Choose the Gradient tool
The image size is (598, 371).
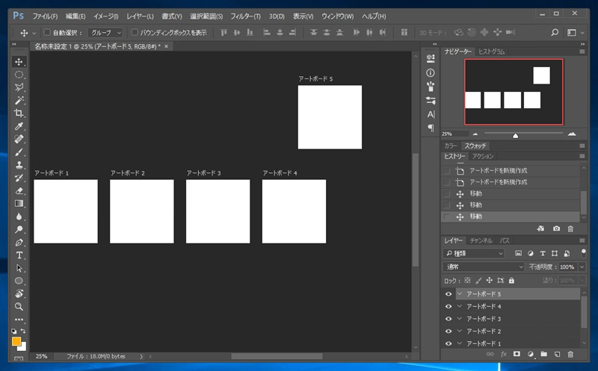point(19,204)
